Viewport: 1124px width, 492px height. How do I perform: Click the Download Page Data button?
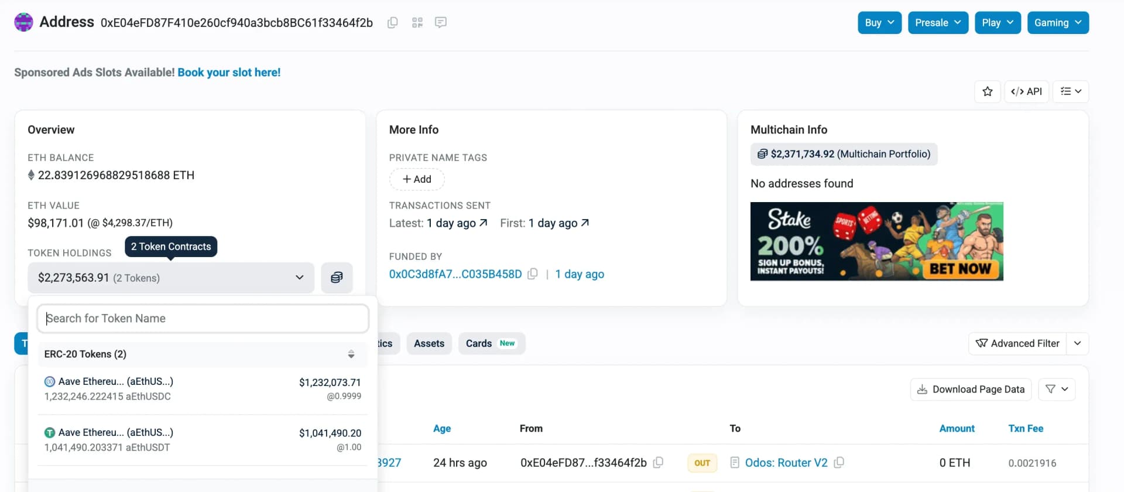[x=971, y=389]
